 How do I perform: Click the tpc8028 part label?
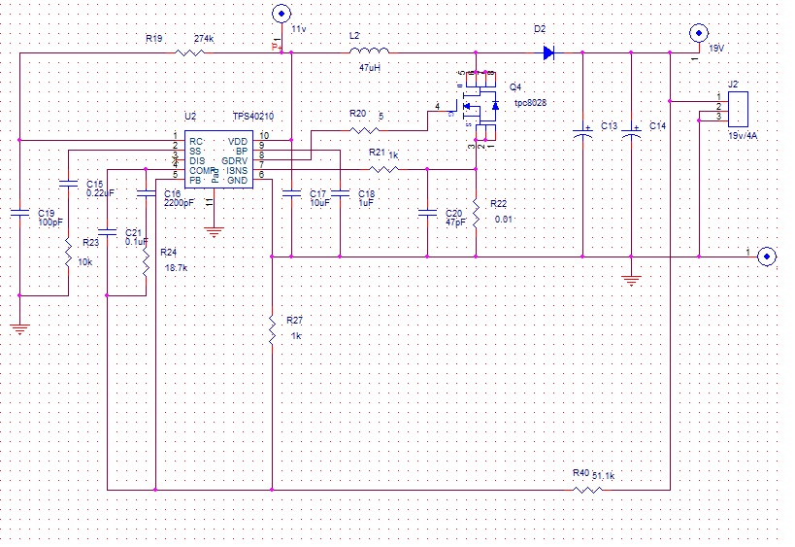(530, 102)
